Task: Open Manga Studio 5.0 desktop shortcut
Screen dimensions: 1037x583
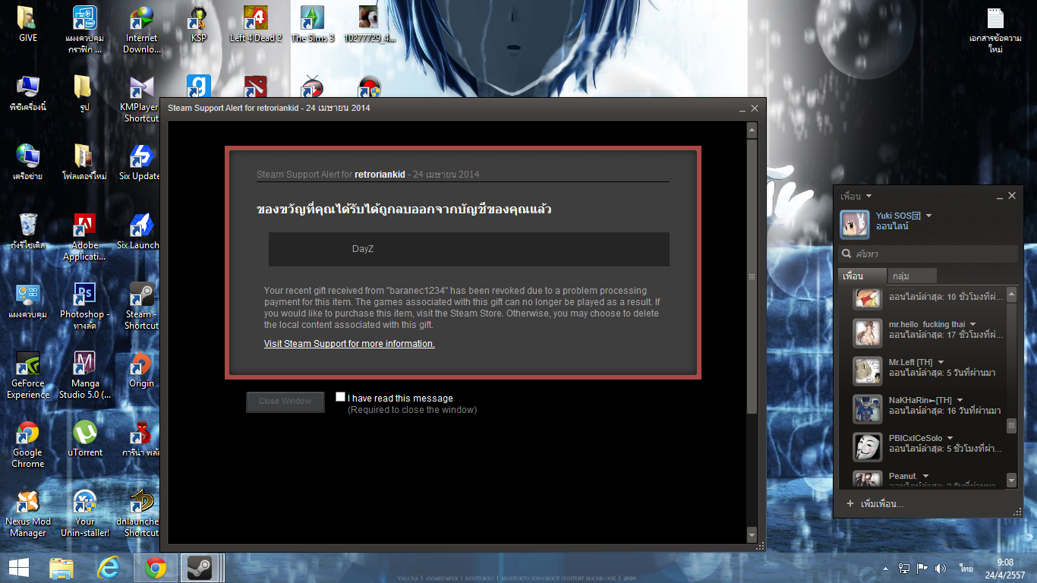Action: pyautogui.click(x=84, y=375)
